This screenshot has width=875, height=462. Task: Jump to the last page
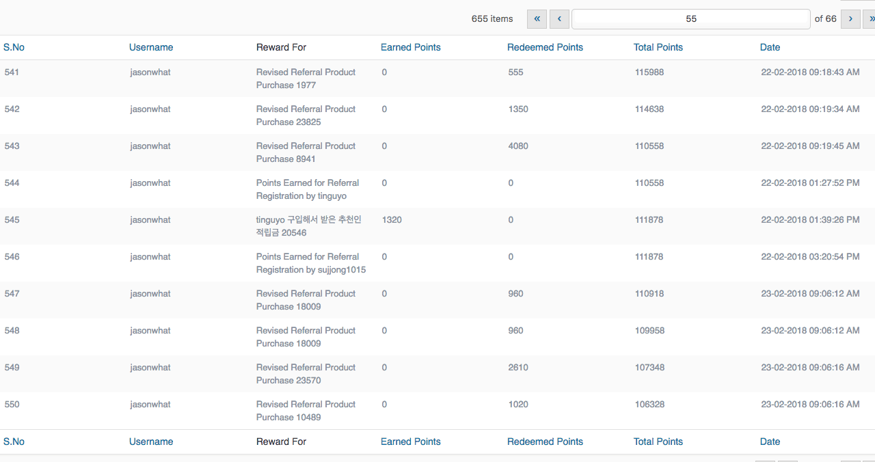click(x=871, y=19)
